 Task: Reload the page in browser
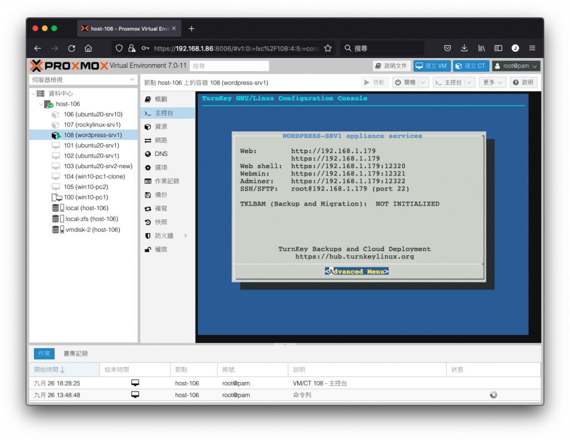[72, 48]
